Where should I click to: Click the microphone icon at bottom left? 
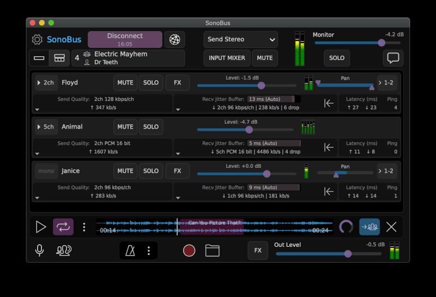(40, 251)
